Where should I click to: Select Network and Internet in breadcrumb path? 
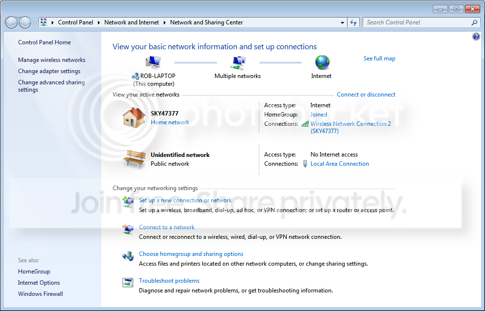click(x=132, y=22)
